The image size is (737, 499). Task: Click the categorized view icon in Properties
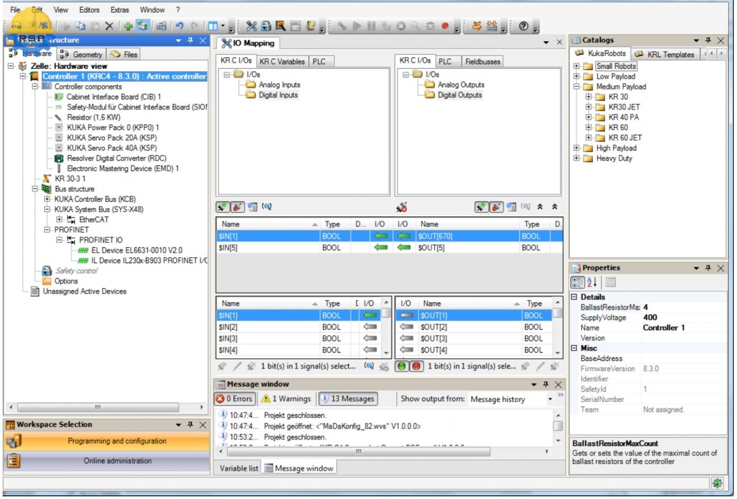pyautogui.click(x=578, y=282)
